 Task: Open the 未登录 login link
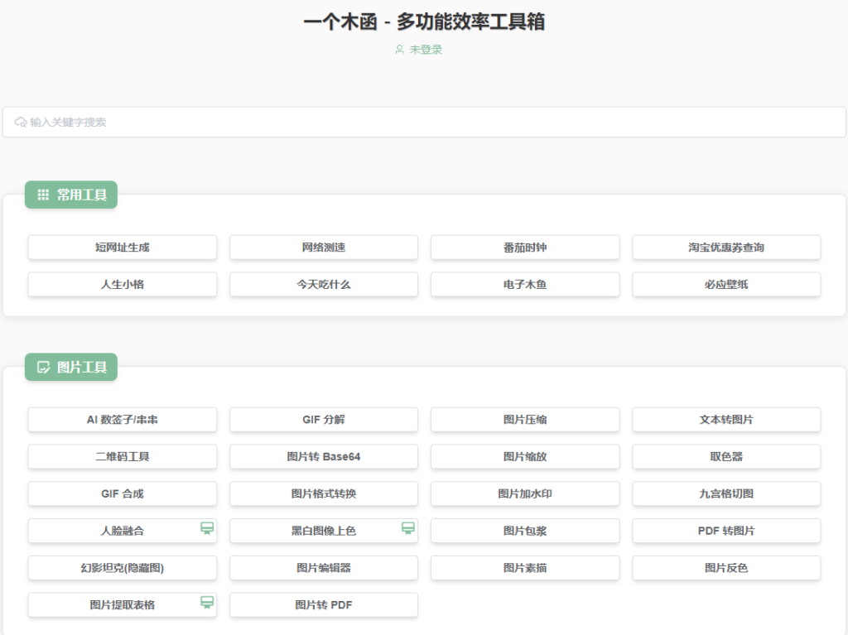point(424,50)
